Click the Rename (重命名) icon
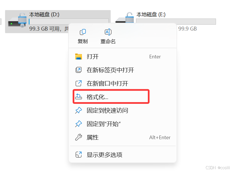The width and height of the screenshot is (234, 172). (108, 32)
